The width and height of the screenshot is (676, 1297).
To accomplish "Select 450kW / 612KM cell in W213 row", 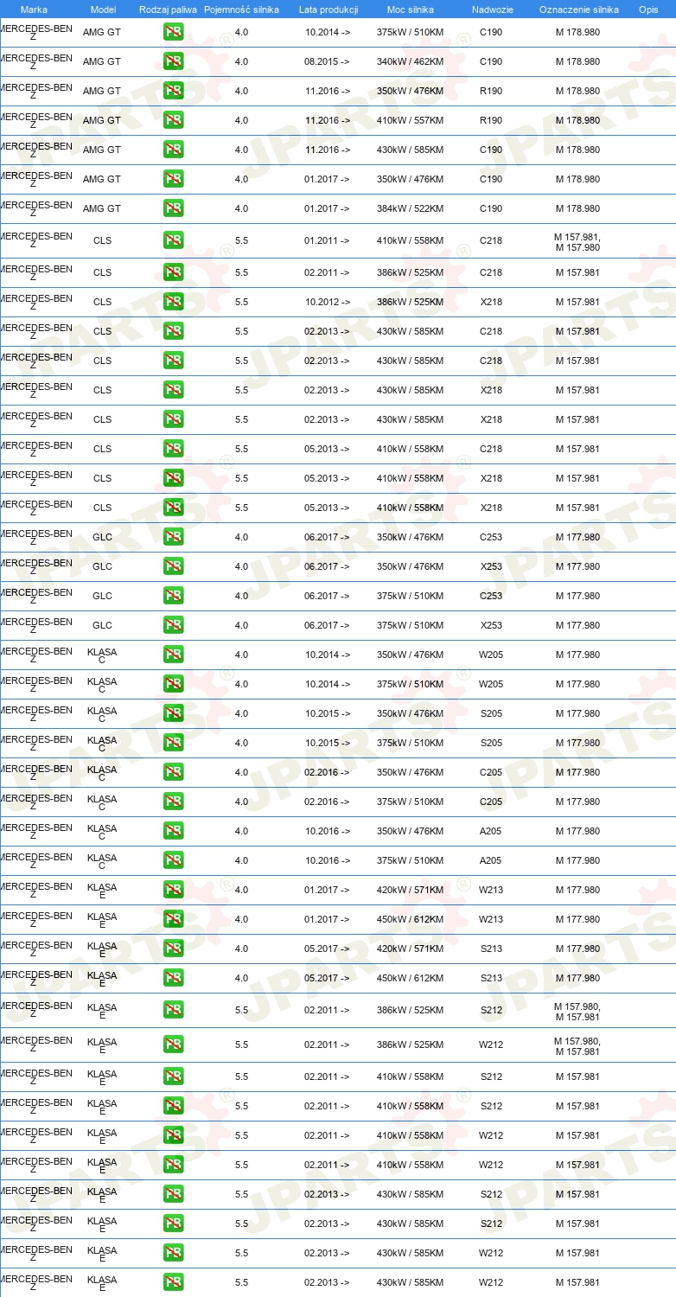I will (411, 919).
